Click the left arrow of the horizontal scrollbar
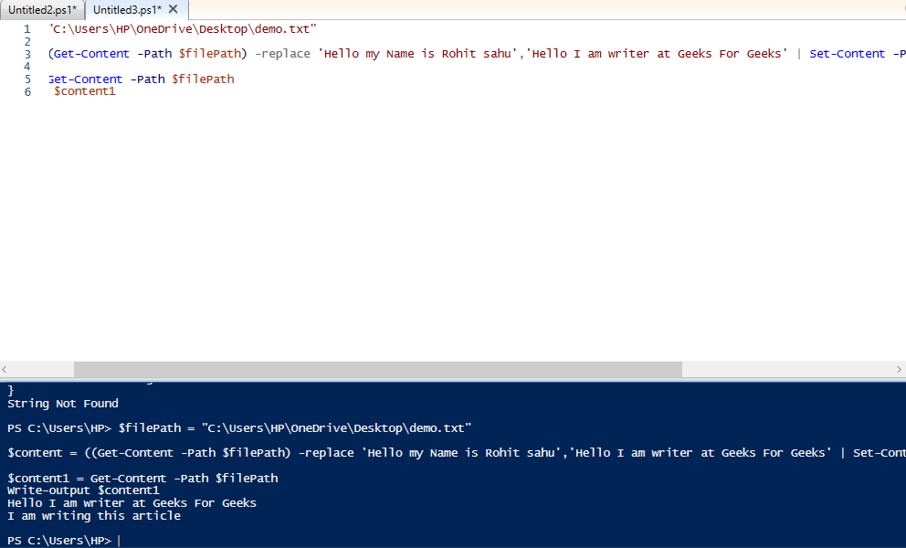The height and width of the screenshot is (548, 906). coord(6,369)
